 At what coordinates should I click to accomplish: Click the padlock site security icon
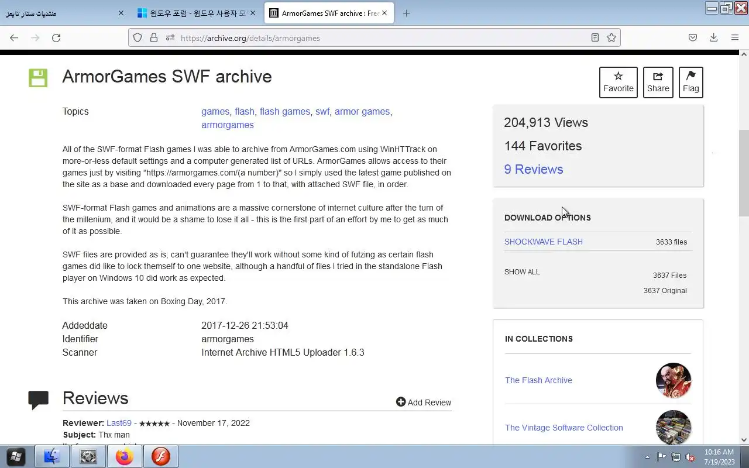click(x=154, y=38)
